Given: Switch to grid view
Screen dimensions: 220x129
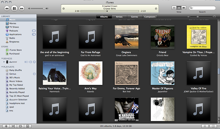Looking at the screenshot, I should pos(179,8).
